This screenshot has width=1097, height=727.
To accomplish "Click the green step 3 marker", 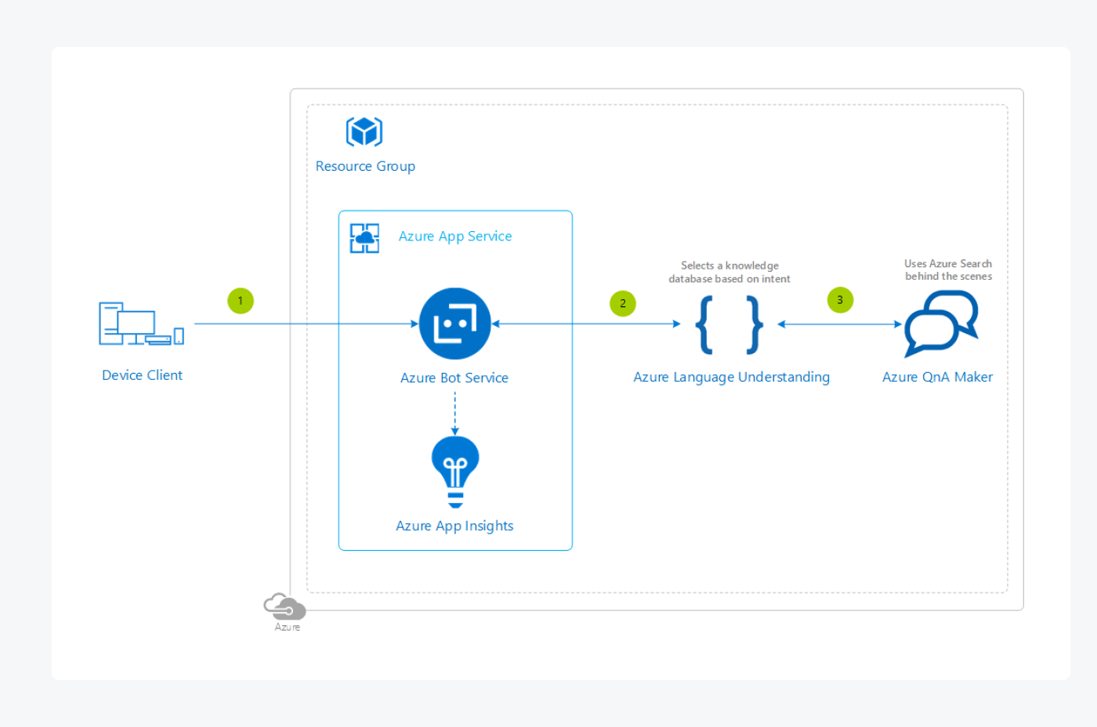I will tap(840, 300).
